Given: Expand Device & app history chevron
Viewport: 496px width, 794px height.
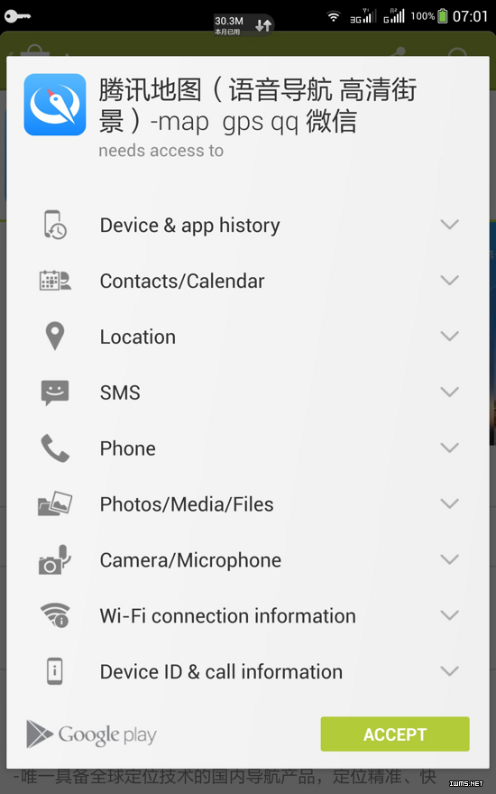Looking at the screenshot, I should pyautogui.click(x=449, y=225).
